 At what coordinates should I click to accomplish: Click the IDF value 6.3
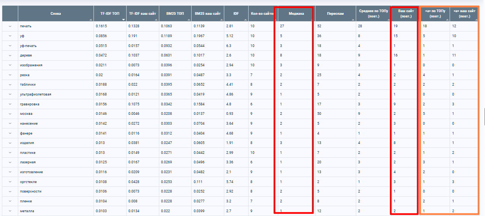228,45
